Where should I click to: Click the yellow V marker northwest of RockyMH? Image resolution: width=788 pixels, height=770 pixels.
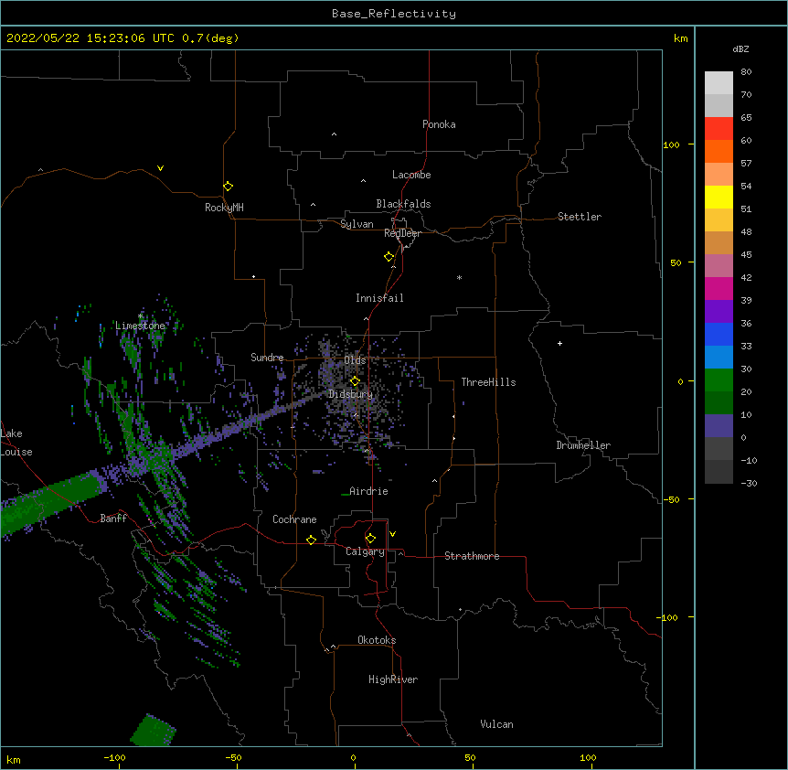click(160, 168)
